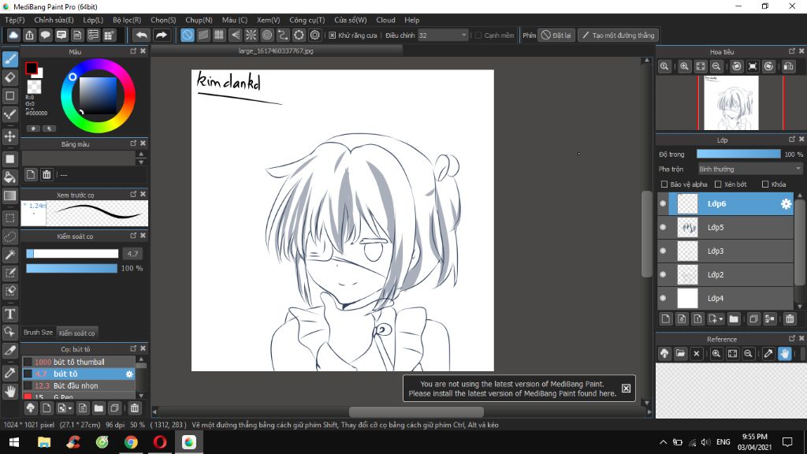The height and width of the screenshot is (454, 807).
Task: Turn off snap with the blue snap-off icon
Action: pyautogui.click(x=188, y=35)
